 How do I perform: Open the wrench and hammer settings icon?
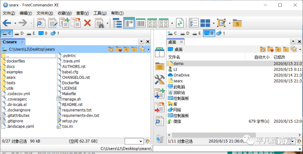click(160, 80)
